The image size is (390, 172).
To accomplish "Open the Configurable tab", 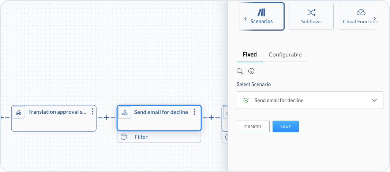I will pos(285,55).
